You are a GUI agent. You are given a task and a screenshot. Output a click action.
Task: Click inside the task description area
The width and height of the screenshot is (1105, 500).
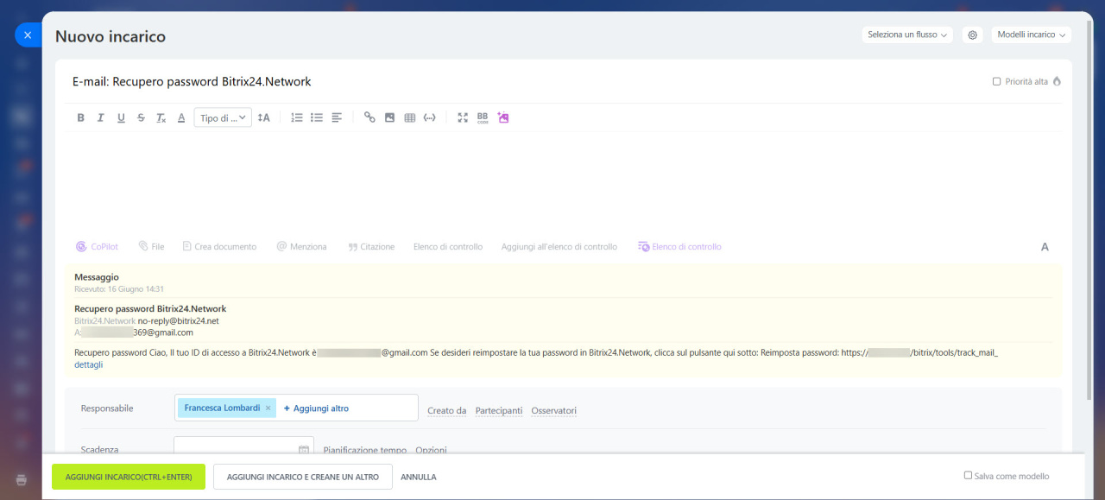[563, 183]
